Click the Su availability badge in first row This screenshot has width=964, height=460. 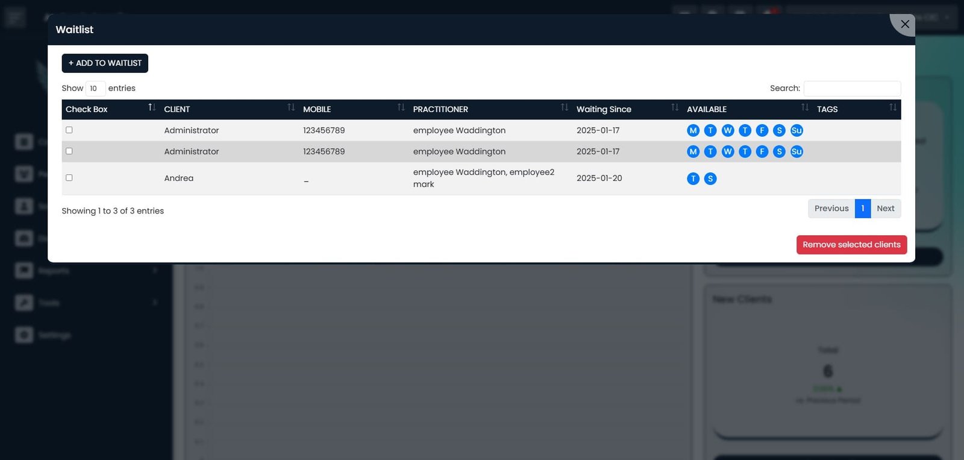797,130
